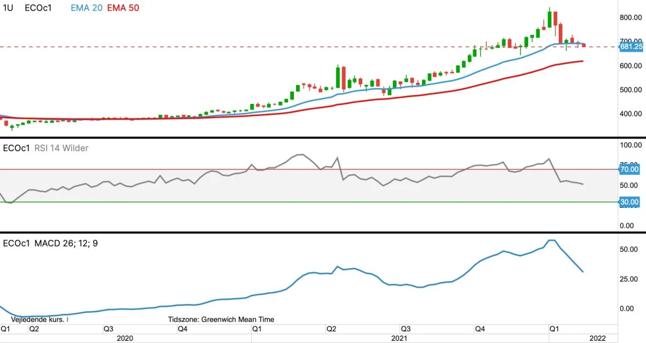Click the Tidszone: Greenwich Mean Time text

click(x=221, y=319)
